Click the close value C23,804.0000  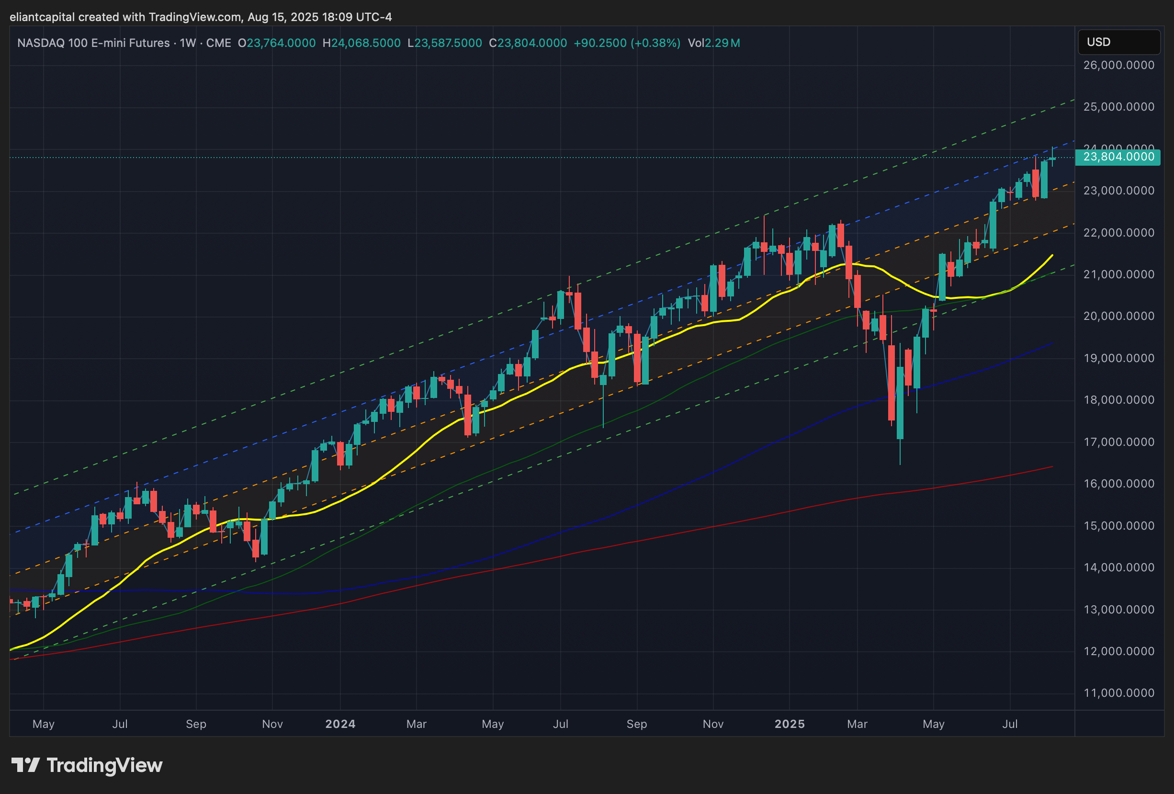point(528,43)
